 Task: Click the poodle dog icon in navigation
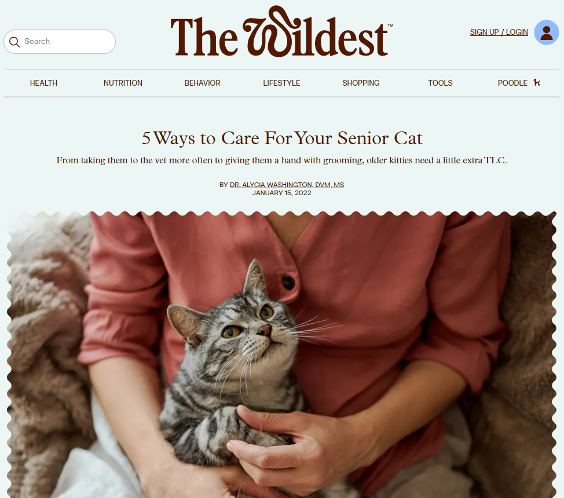(537, 82)
